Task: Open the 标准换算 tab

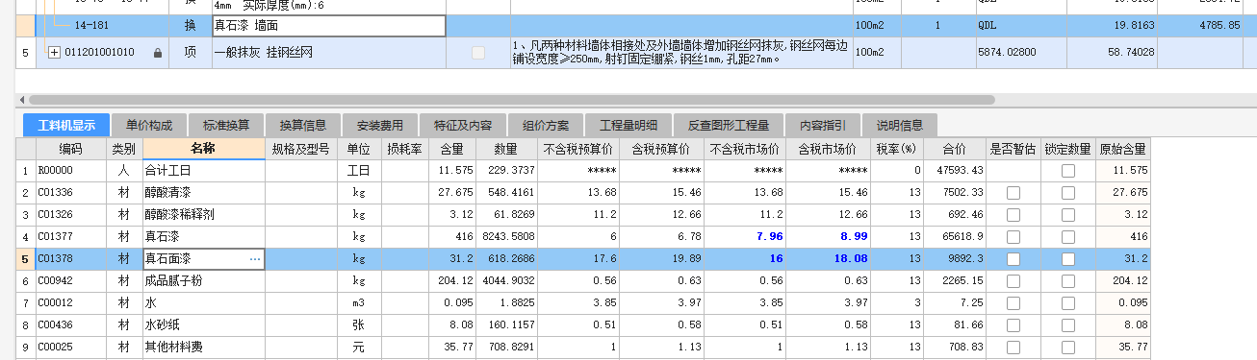Action: 226,125
